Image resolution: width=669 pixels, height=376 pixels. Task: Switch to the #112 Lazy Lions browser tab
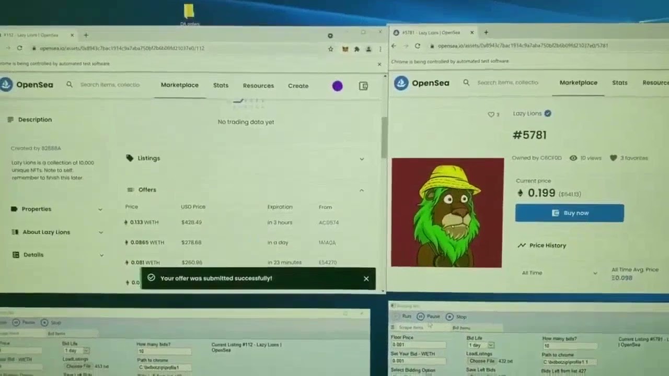click(x=38, y=36)
